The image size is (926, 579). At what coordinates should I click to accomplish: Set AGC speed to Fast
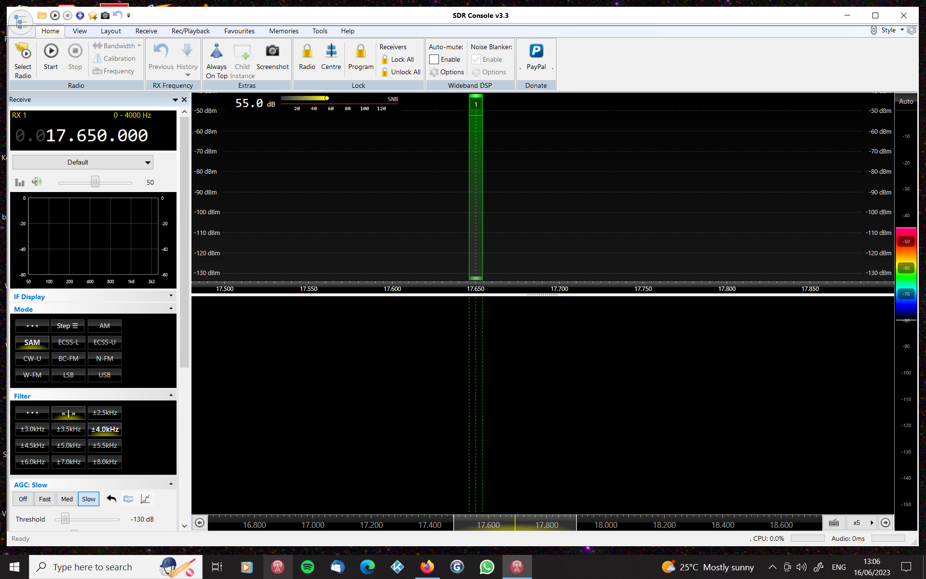point(45,499)
